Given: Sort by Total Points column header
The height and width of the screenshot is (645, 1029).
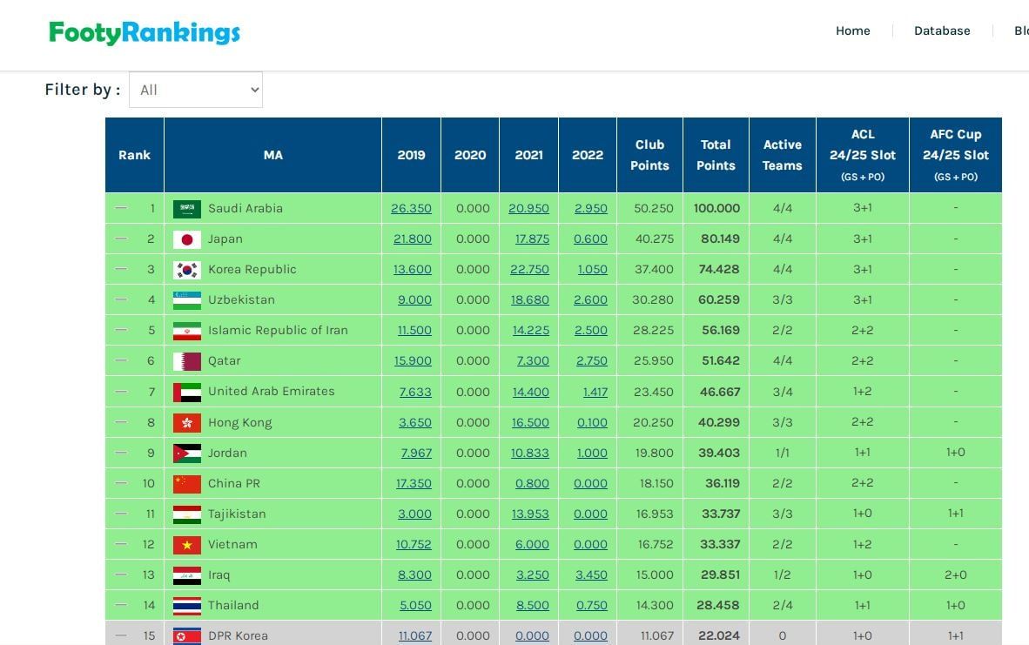Looking at the screenshot, I should coord(716,155).
